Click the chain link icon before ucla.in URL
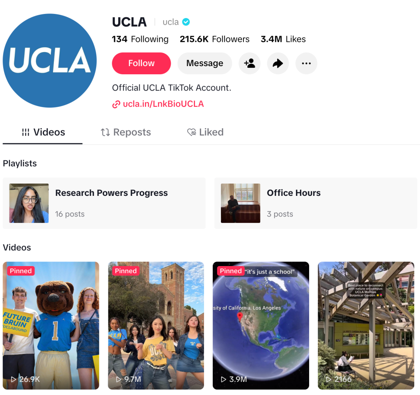The image size is (420, 395). point(116,104)
